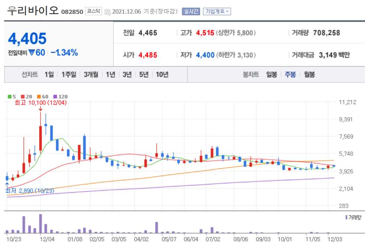Image resolution: width=365 pixels, height=247 pixels.
Task: Select the 3개월 period tab
Action: [x=91, y=74]
